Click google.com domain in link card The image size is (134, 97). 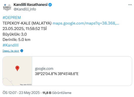coord(44,69)
